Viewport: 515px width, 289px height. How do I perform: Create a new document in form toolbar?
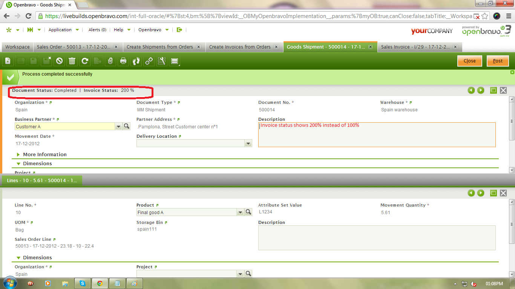click(8, 61)
